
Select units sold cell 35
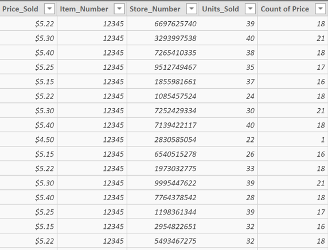[x=228, y=67]
